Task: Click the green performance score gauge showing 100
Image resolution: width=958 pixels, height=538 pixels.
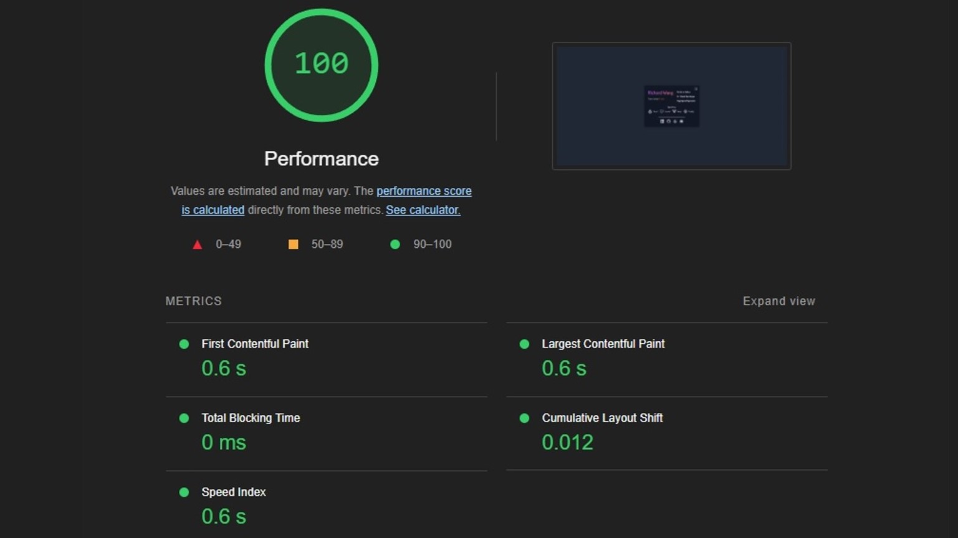Action: pos(321,65)
